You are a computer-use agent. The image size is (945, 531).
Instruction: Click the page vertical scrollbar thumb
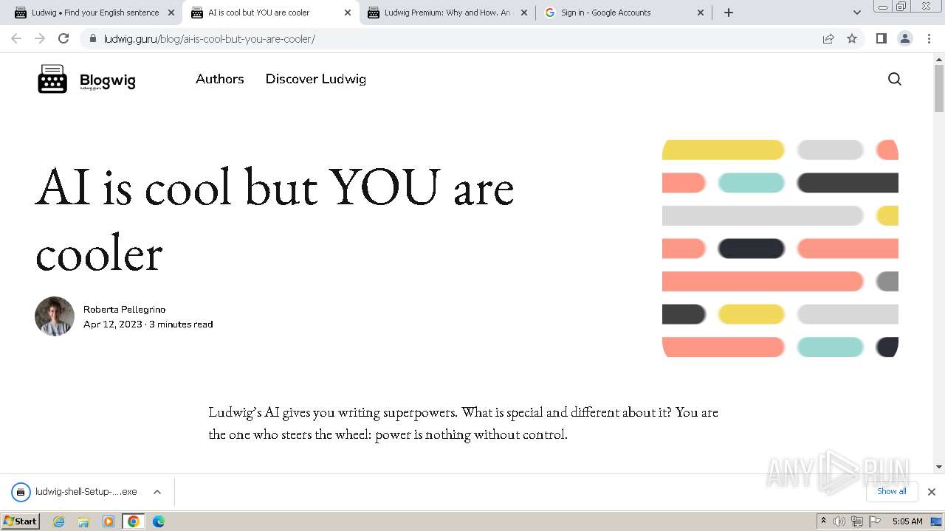point(939,88)
